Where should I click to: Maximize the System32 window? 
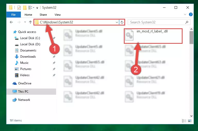[176, 7]
